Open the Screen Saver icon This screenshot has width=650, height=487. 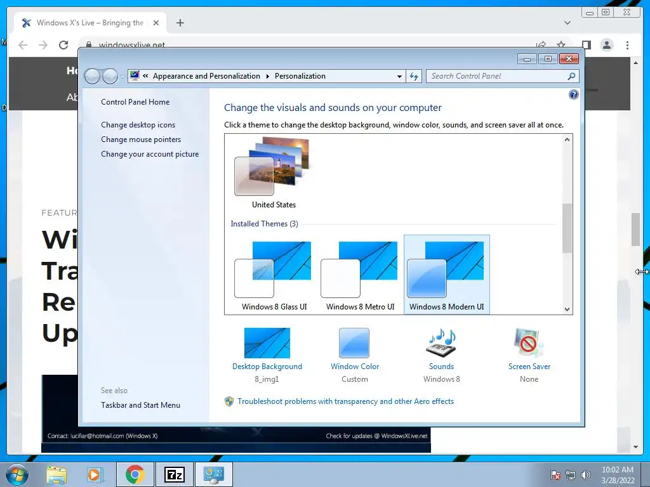pyautogui.click(x=529, y=343)
